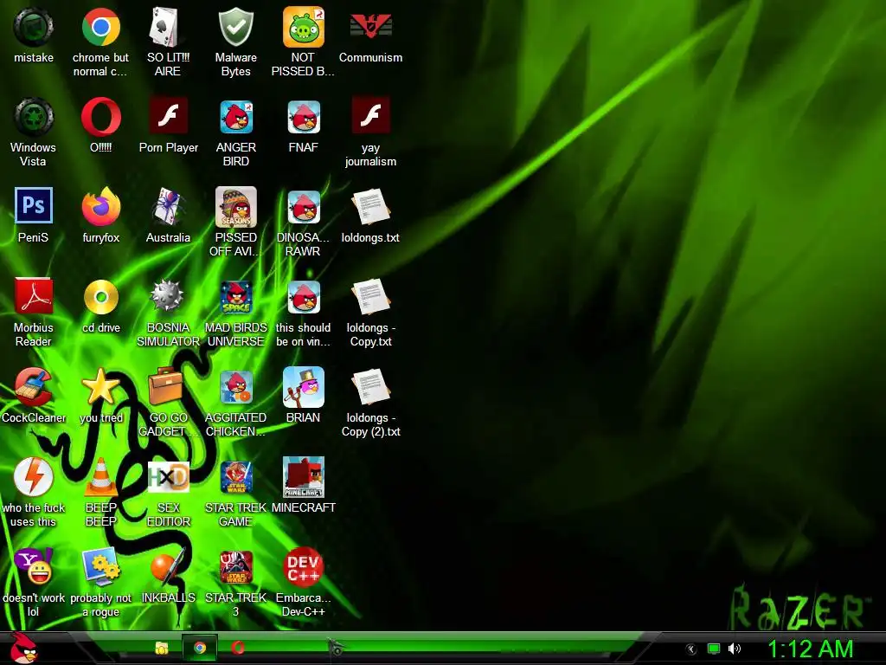Viewport: 886px width, 665px height.
Task: Open the Communism desktop shortcut
Action: 370,27
